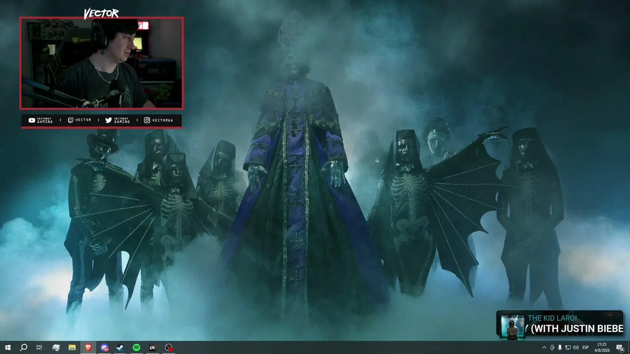Click the Meet Now camera tray icon
This screenshot has width=630, height=354.
click(552, 348)
